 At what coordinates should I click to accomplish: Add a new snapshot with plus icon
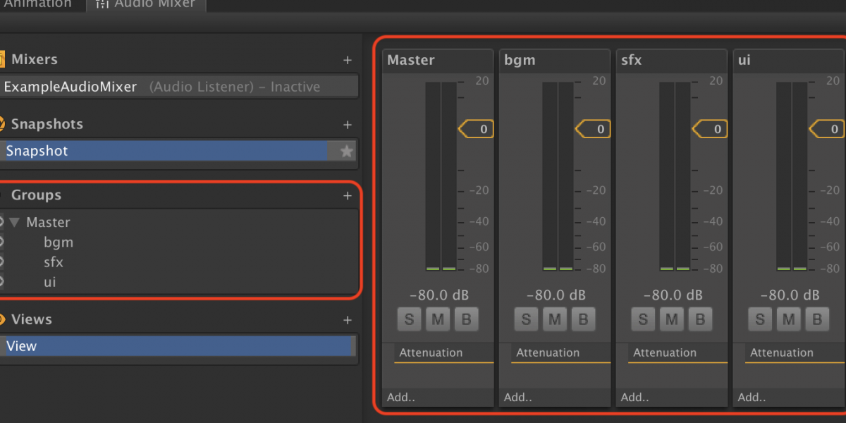point(347,125)
